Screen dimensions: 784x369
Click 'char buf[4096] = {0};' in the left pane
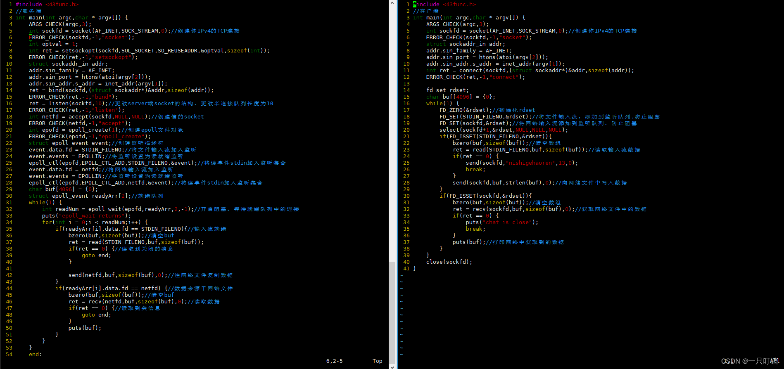pos(63,189)
